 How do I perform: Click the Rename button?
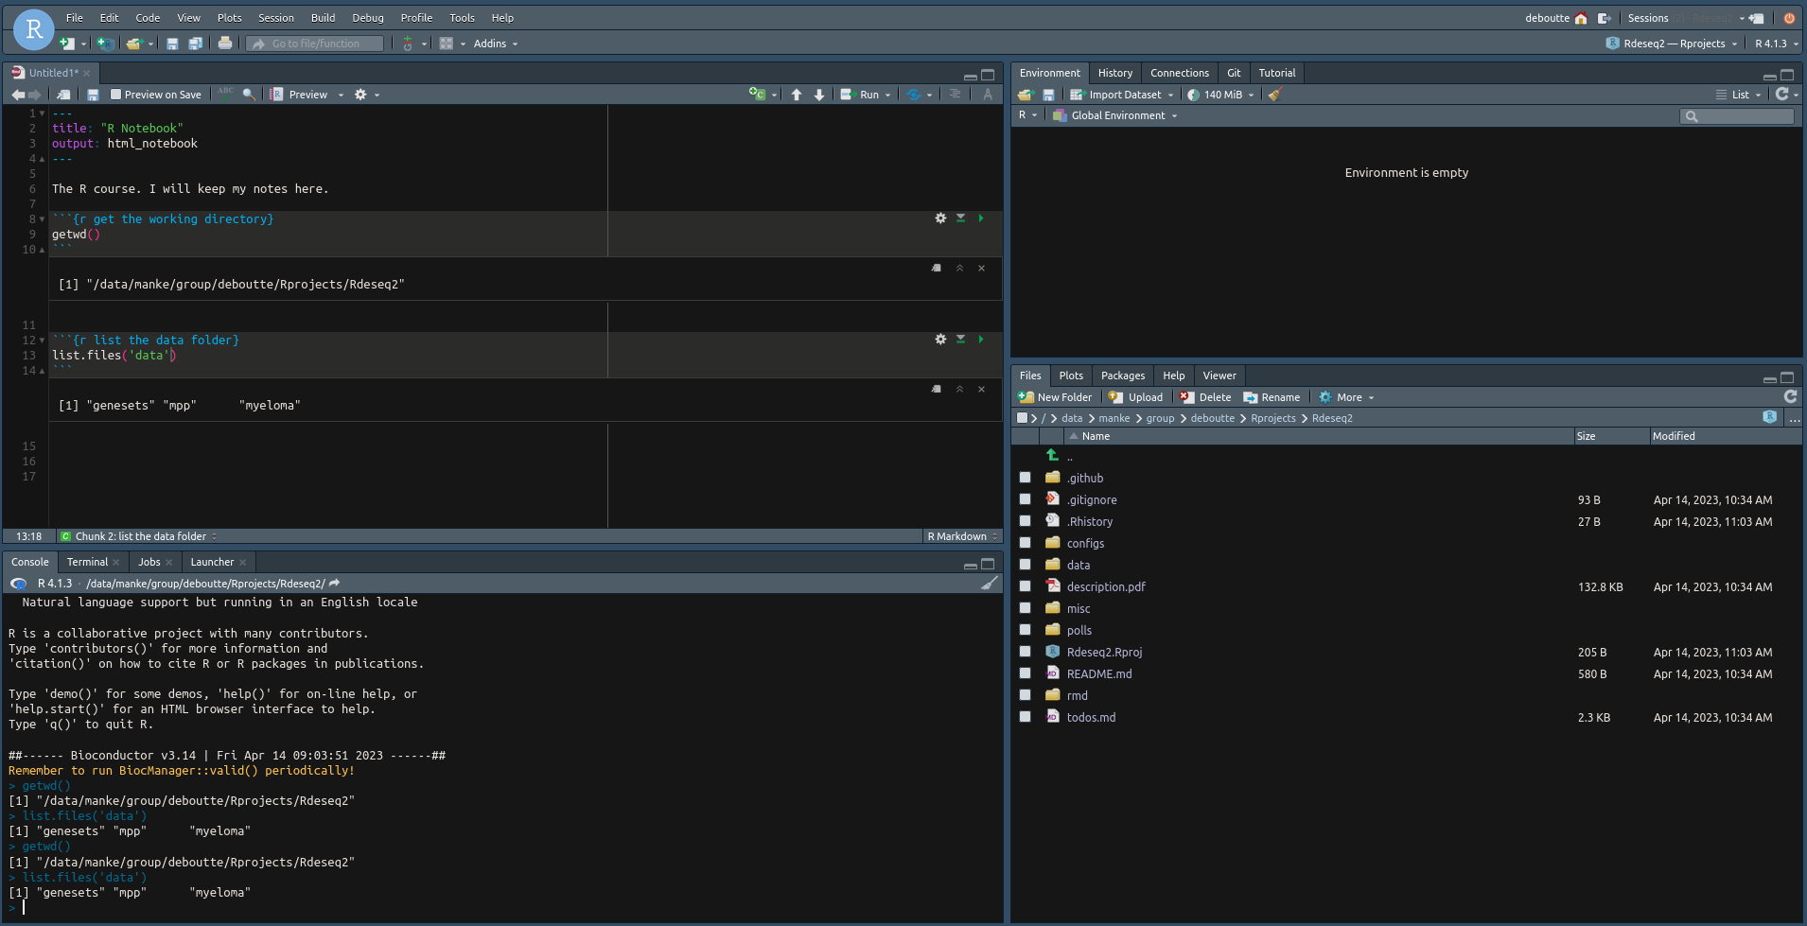(1272, 397)
